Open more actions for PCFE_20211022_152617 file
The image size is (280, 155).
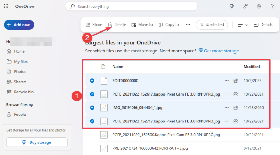click(x=226, y=94)
